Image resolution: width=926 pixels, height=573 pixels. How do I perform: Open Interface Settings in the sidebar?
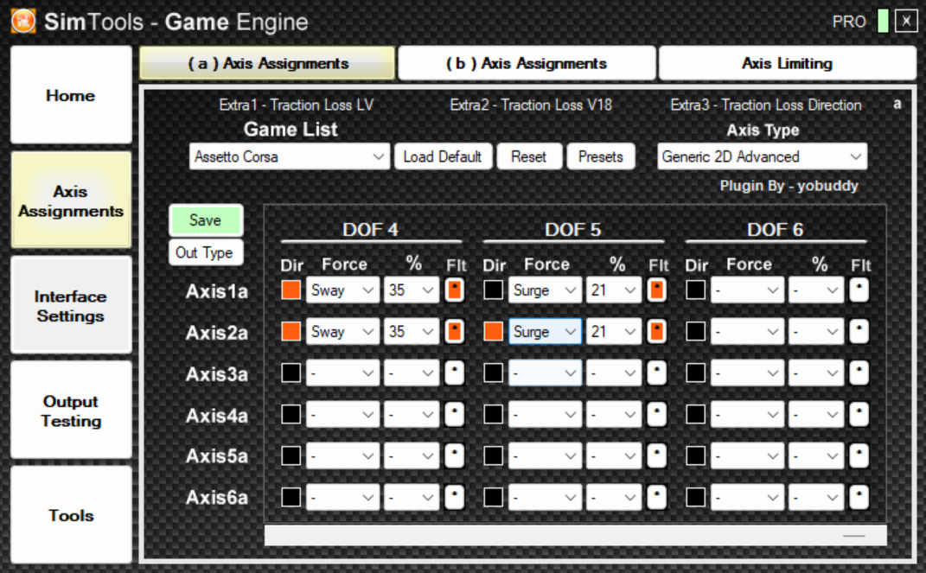pos(71,306)
